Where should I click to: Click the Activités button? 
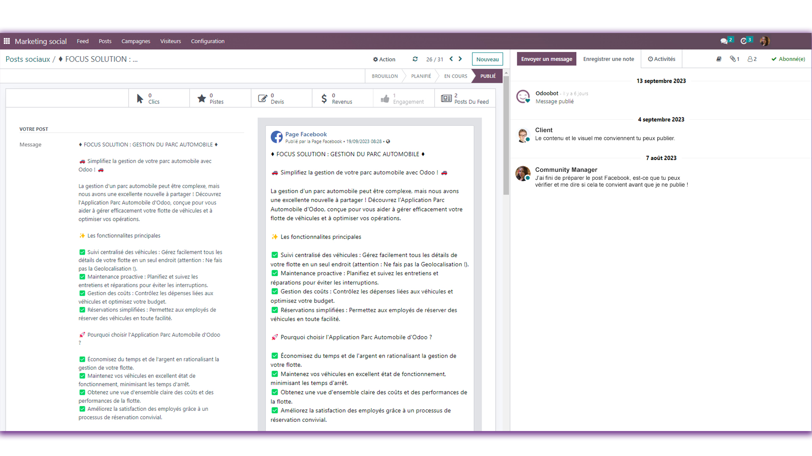tap(661, 59)
